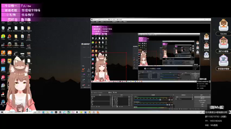Click 属性 button on source toolbar
This screenshot has width=231, height=129.
click(x=110, y=93)
